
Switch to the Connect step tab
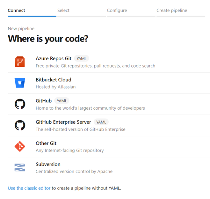click(x=17, y=11)
